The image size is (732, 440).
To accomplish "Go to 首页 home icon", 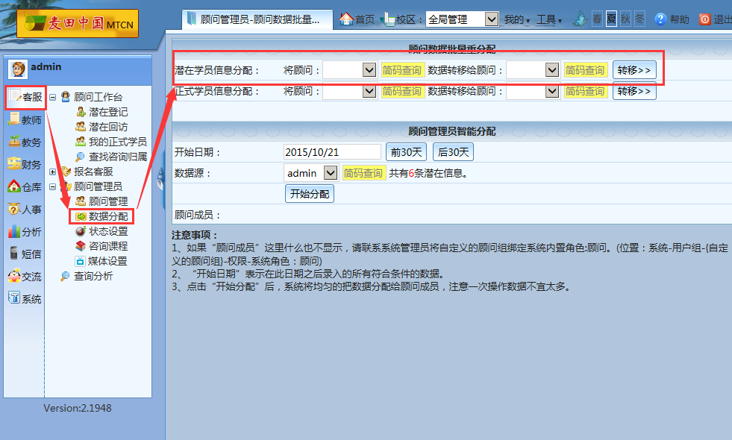I will (x=346, y=19).
